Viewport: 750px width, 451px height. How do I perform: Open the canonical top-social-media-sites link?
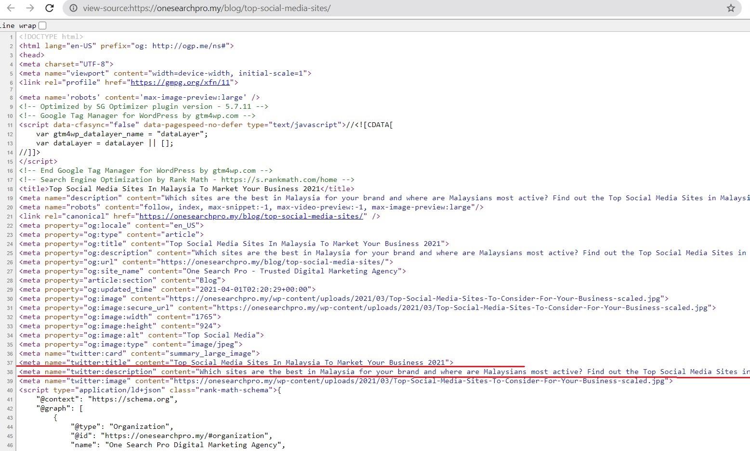[x=251, y=216]
